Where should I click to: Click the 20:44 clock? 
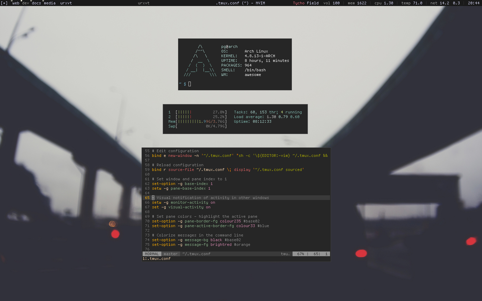(x=474, y=3)
